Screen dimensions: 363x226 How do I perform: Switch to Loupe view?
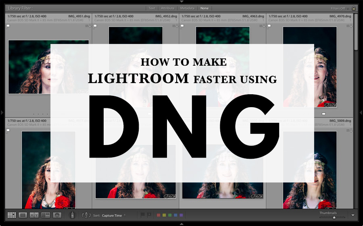tap(23, 215)
